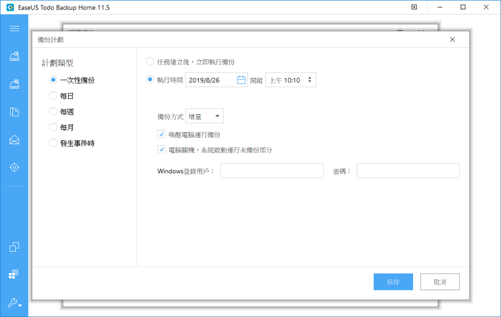Viewport: 501px width, 317px height.
Task: Click the 上午 10:10 time field
Action: pos(291,80)
